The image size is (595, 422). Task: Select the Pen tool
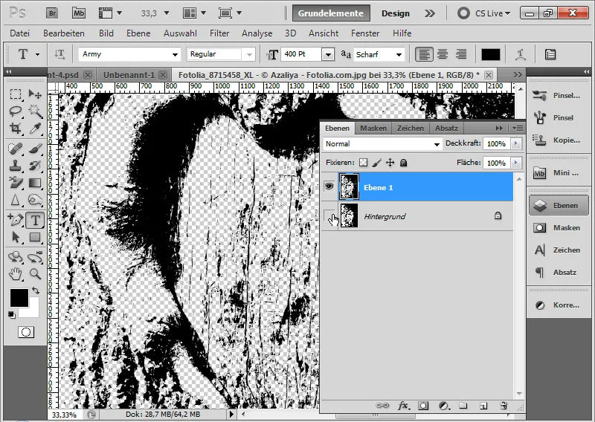coord(16,220)
